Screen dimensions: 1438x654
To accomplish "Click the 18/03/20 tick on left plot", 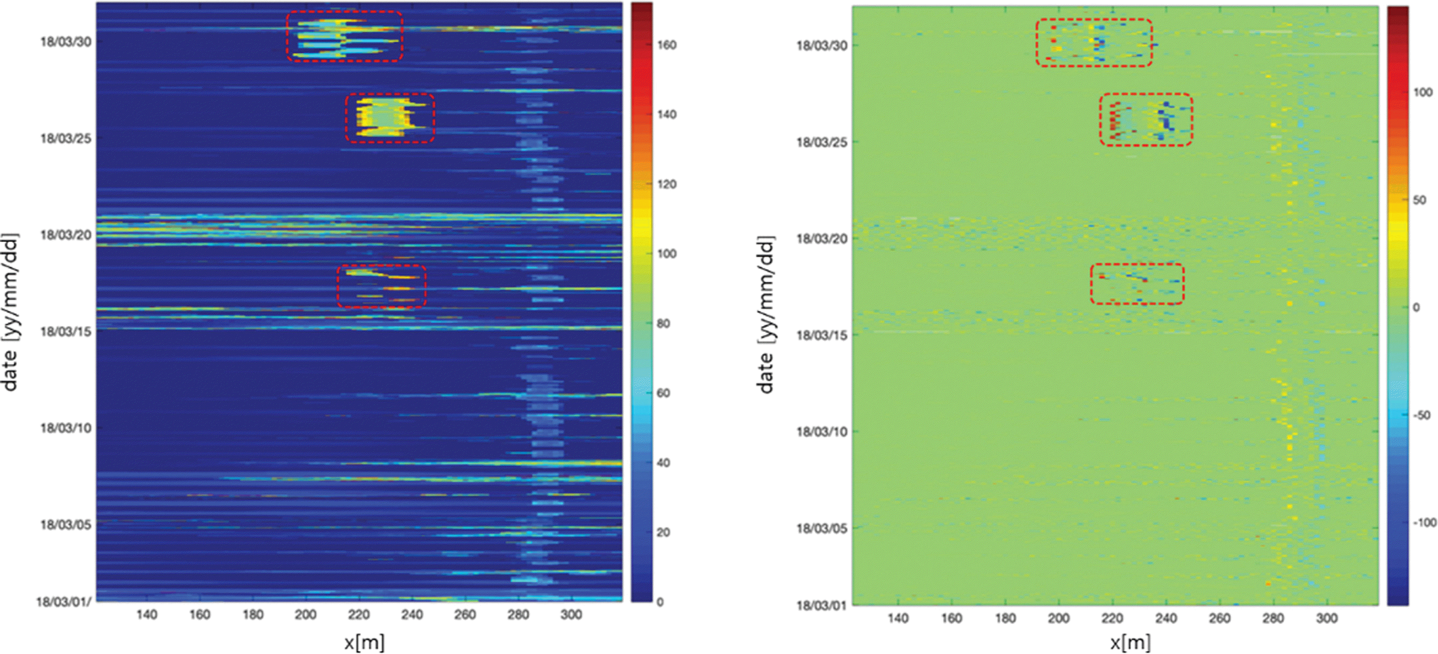I will coord(66,235).
